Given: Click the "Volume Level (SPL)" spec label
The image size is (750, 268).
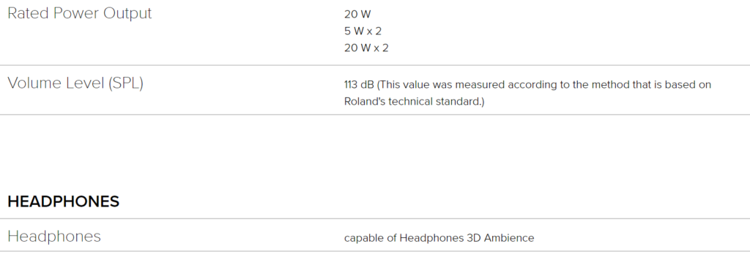Looking at the screenshot, I should (75, 83).
